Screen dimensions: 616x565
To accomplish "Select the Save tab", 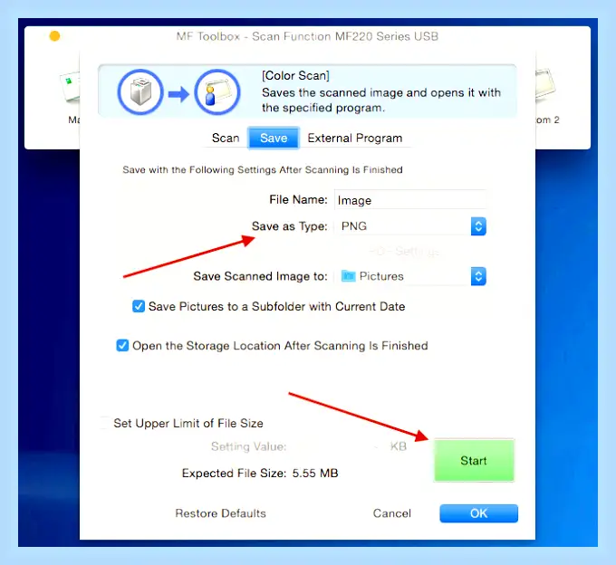I will click(x=274, y=138).
